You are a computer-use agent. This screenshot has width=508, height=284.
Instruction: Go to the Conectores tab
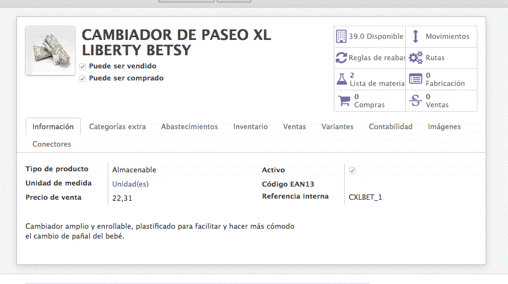click(52, 144)
